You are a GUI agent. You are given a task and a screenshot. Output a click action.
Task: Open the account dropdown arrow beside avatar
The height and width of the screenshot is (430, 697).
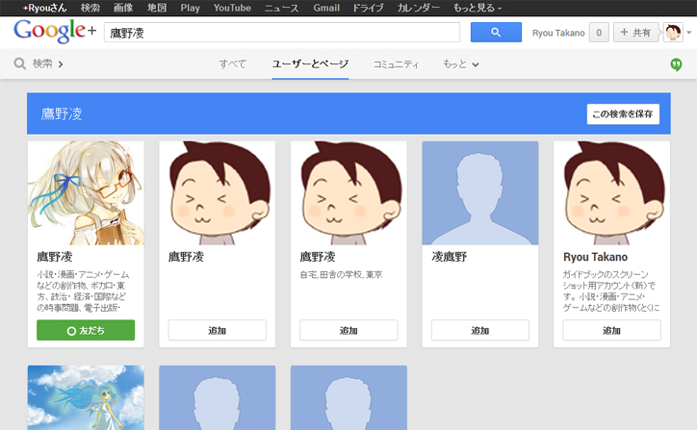689,33
